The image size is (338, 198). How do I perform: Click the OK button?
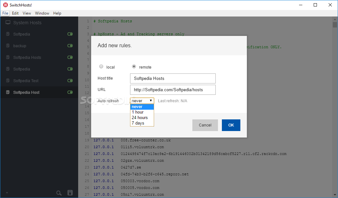[231, 125]
